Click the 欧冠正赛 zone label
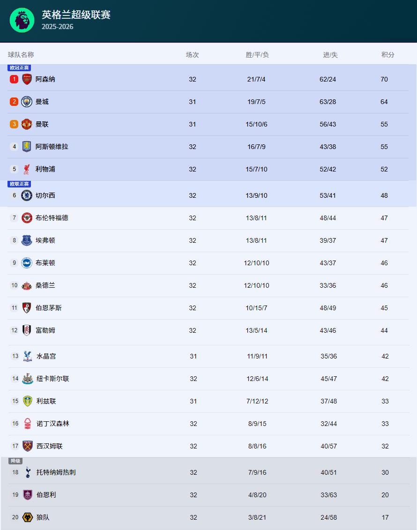417x530 pixels. click(x=19, y=68)
